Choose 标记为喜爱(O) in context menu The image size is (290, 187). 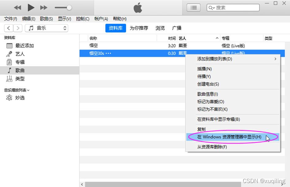233,102
